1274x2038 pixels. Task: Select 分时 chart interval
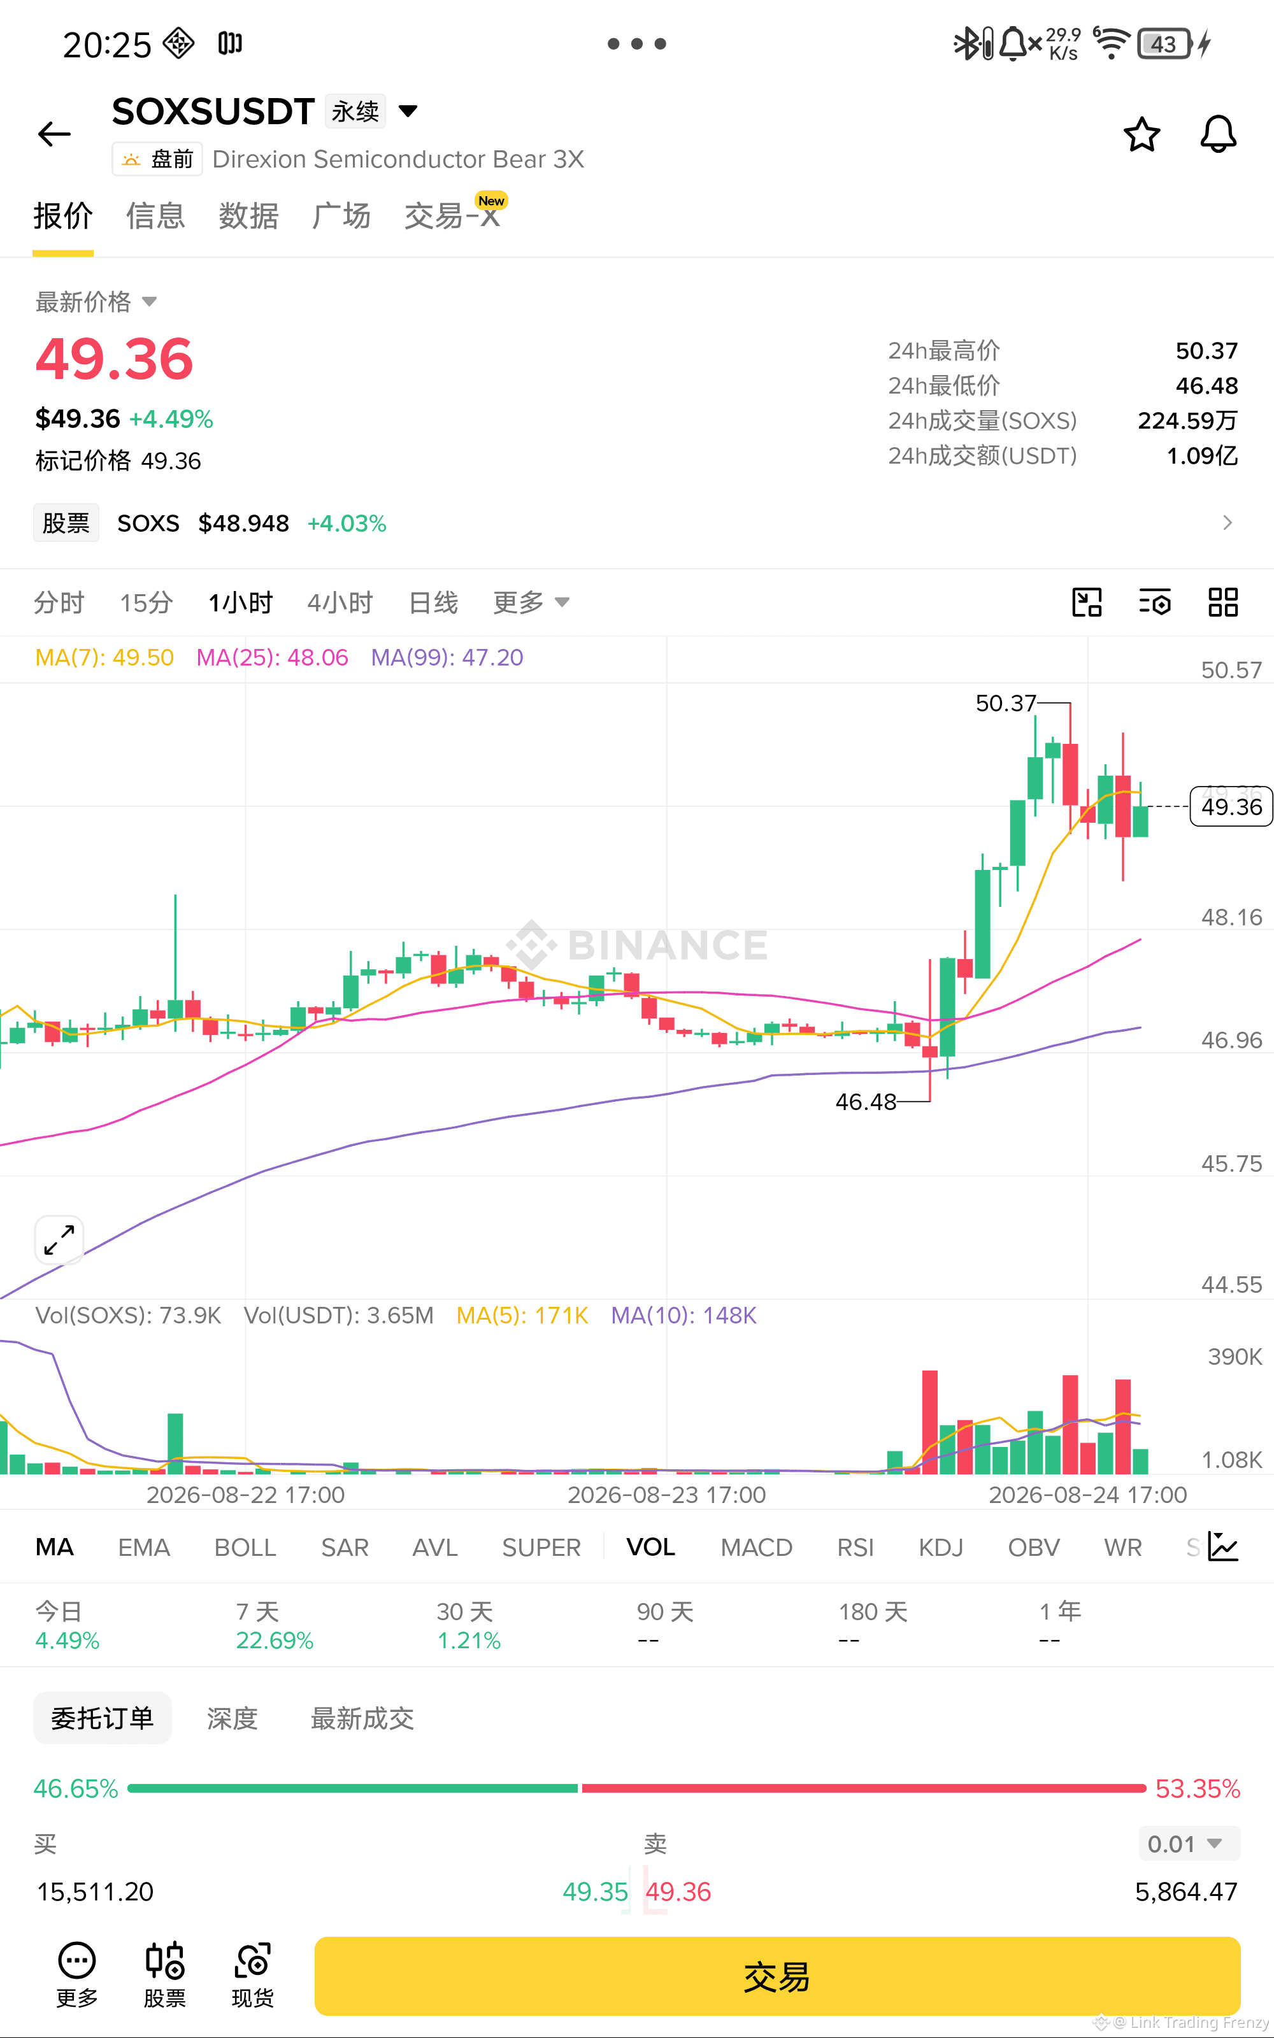click(x=59, y=602)
